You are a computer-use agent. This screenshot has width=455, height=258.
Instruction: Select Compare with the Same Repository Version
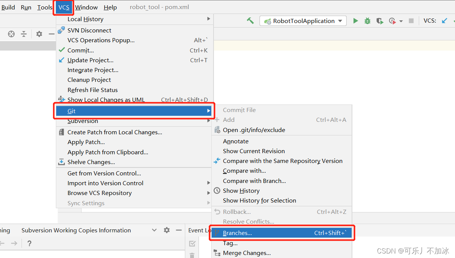(x=282, y=161)
